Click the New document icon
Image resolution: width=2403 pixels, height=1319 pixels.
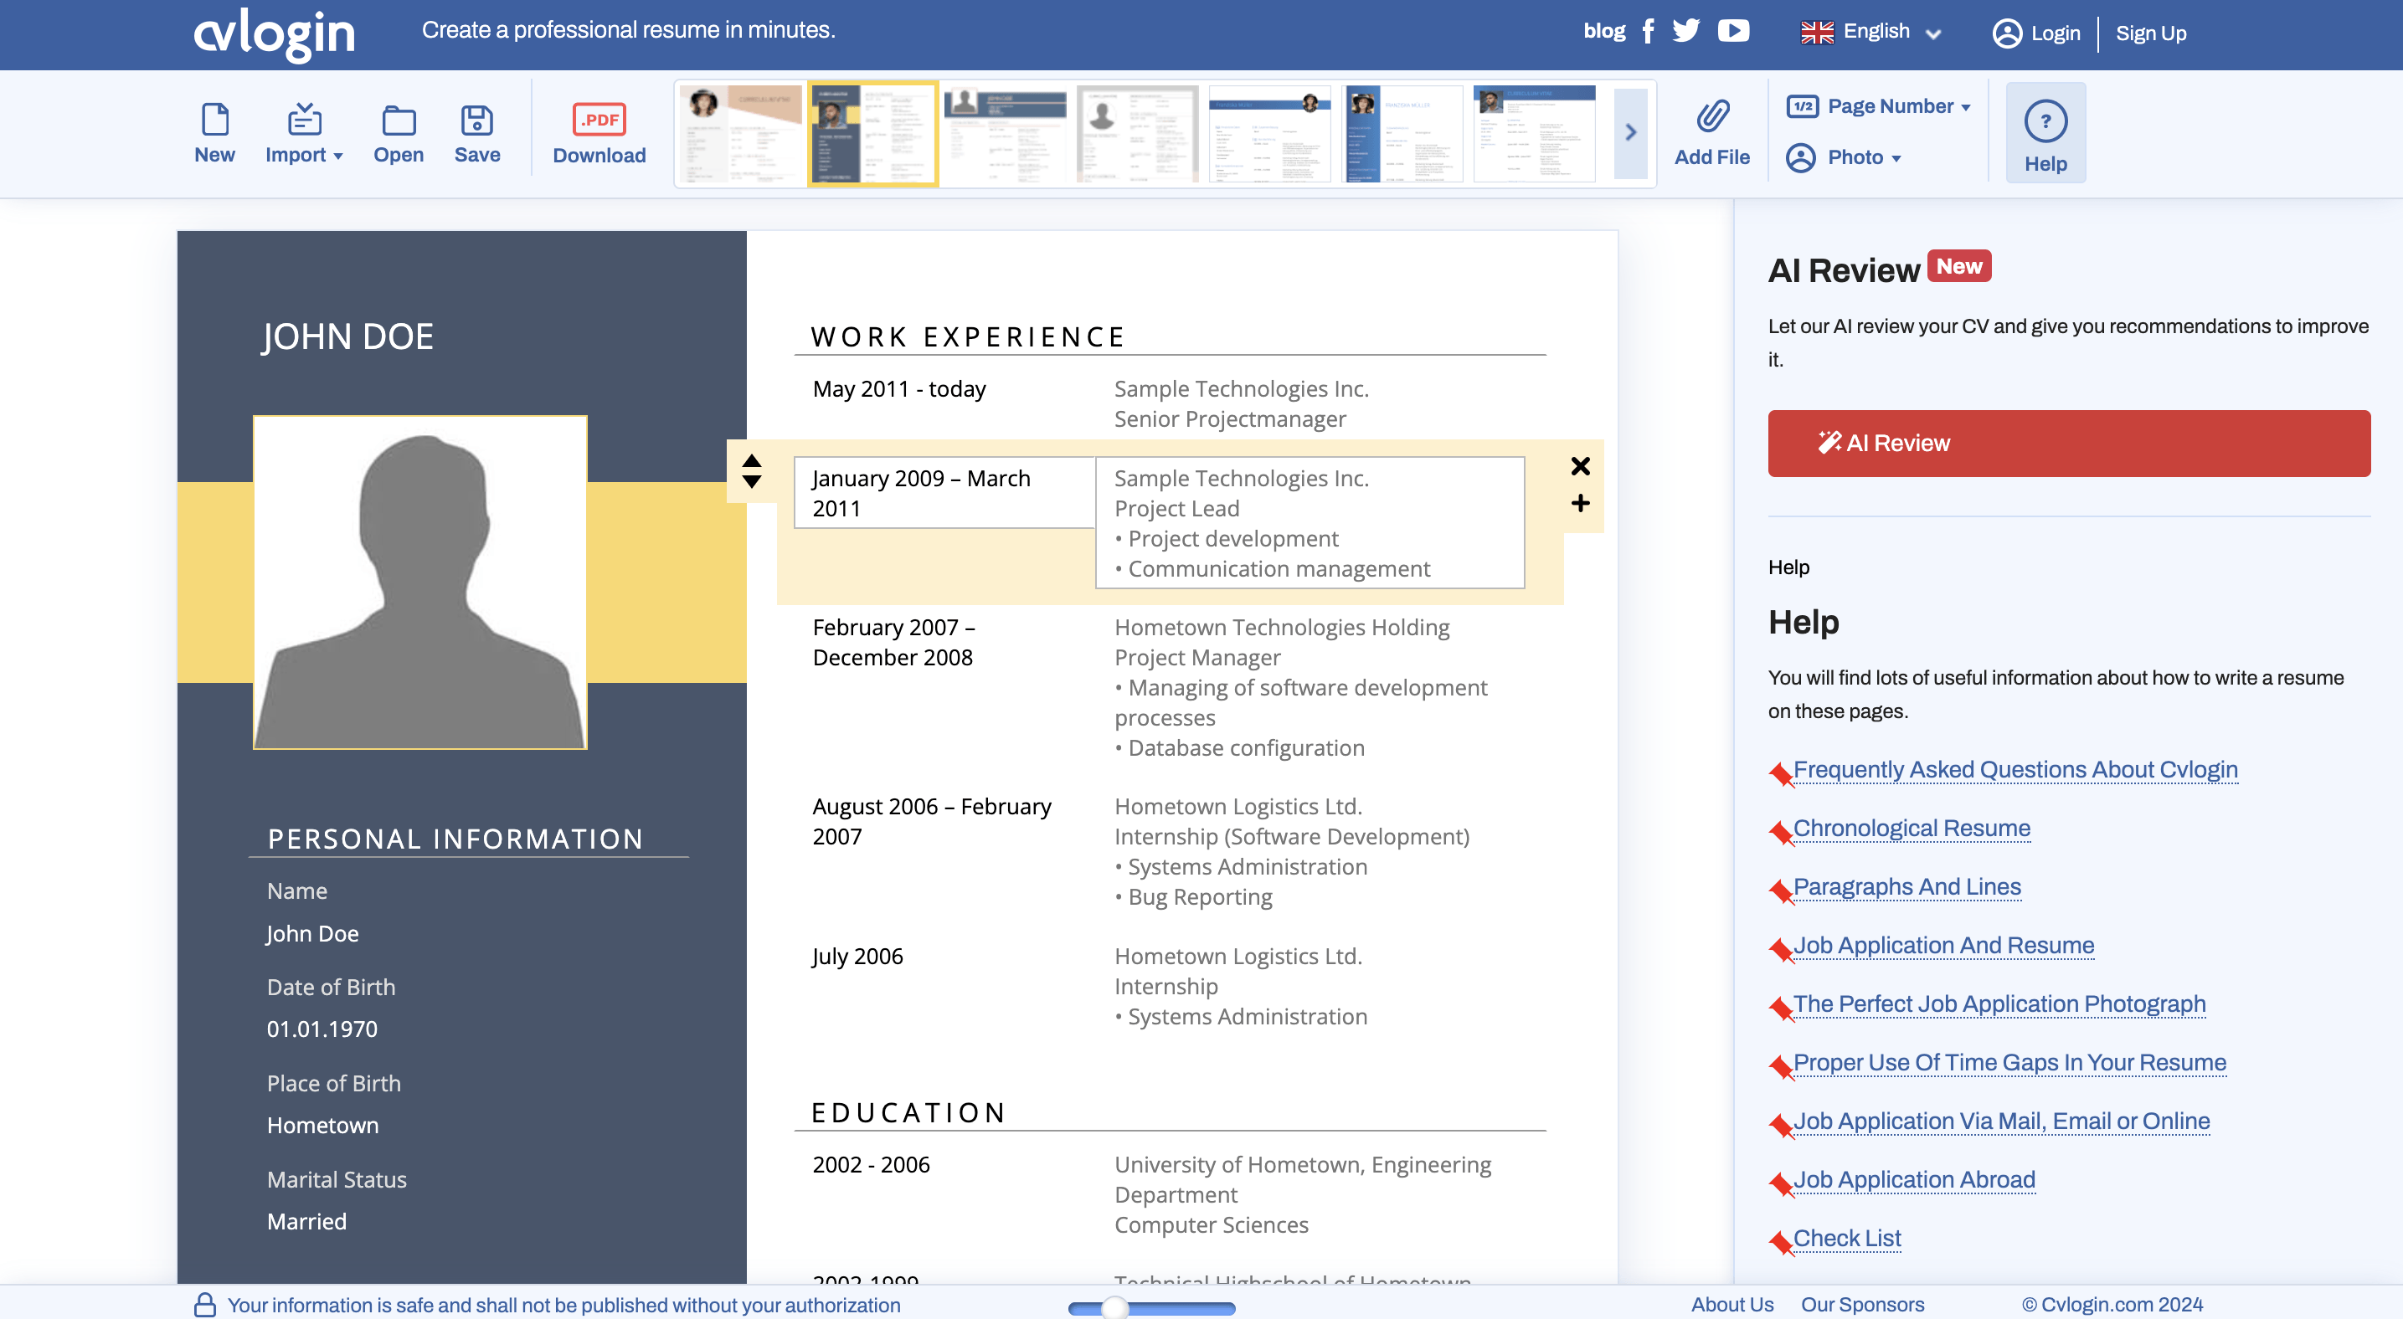214,121
